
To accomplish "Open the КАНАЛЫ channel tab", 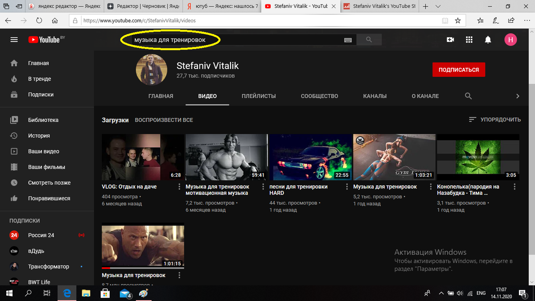I will coord(374,96).
